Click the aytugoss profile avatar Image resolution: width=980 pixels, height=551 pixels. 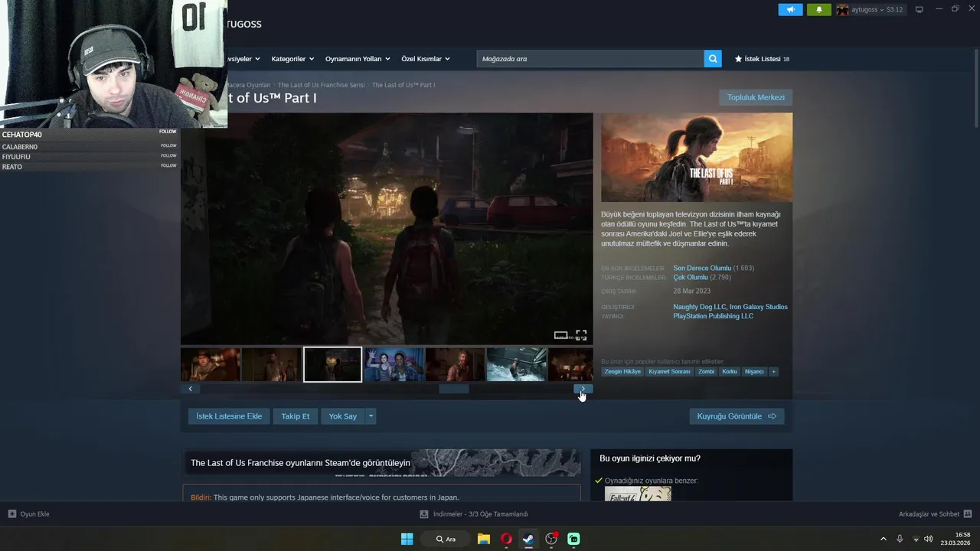[842, 10]
